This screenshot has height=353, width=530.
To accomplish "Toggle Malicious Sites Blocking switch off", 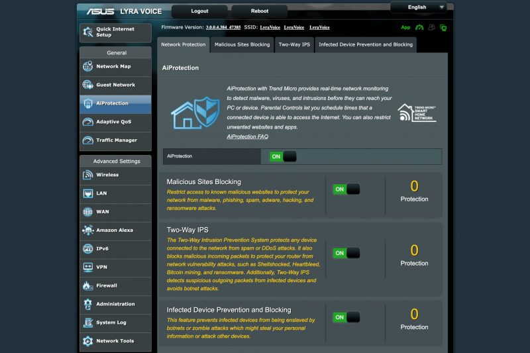I will [x=346, y=189].
